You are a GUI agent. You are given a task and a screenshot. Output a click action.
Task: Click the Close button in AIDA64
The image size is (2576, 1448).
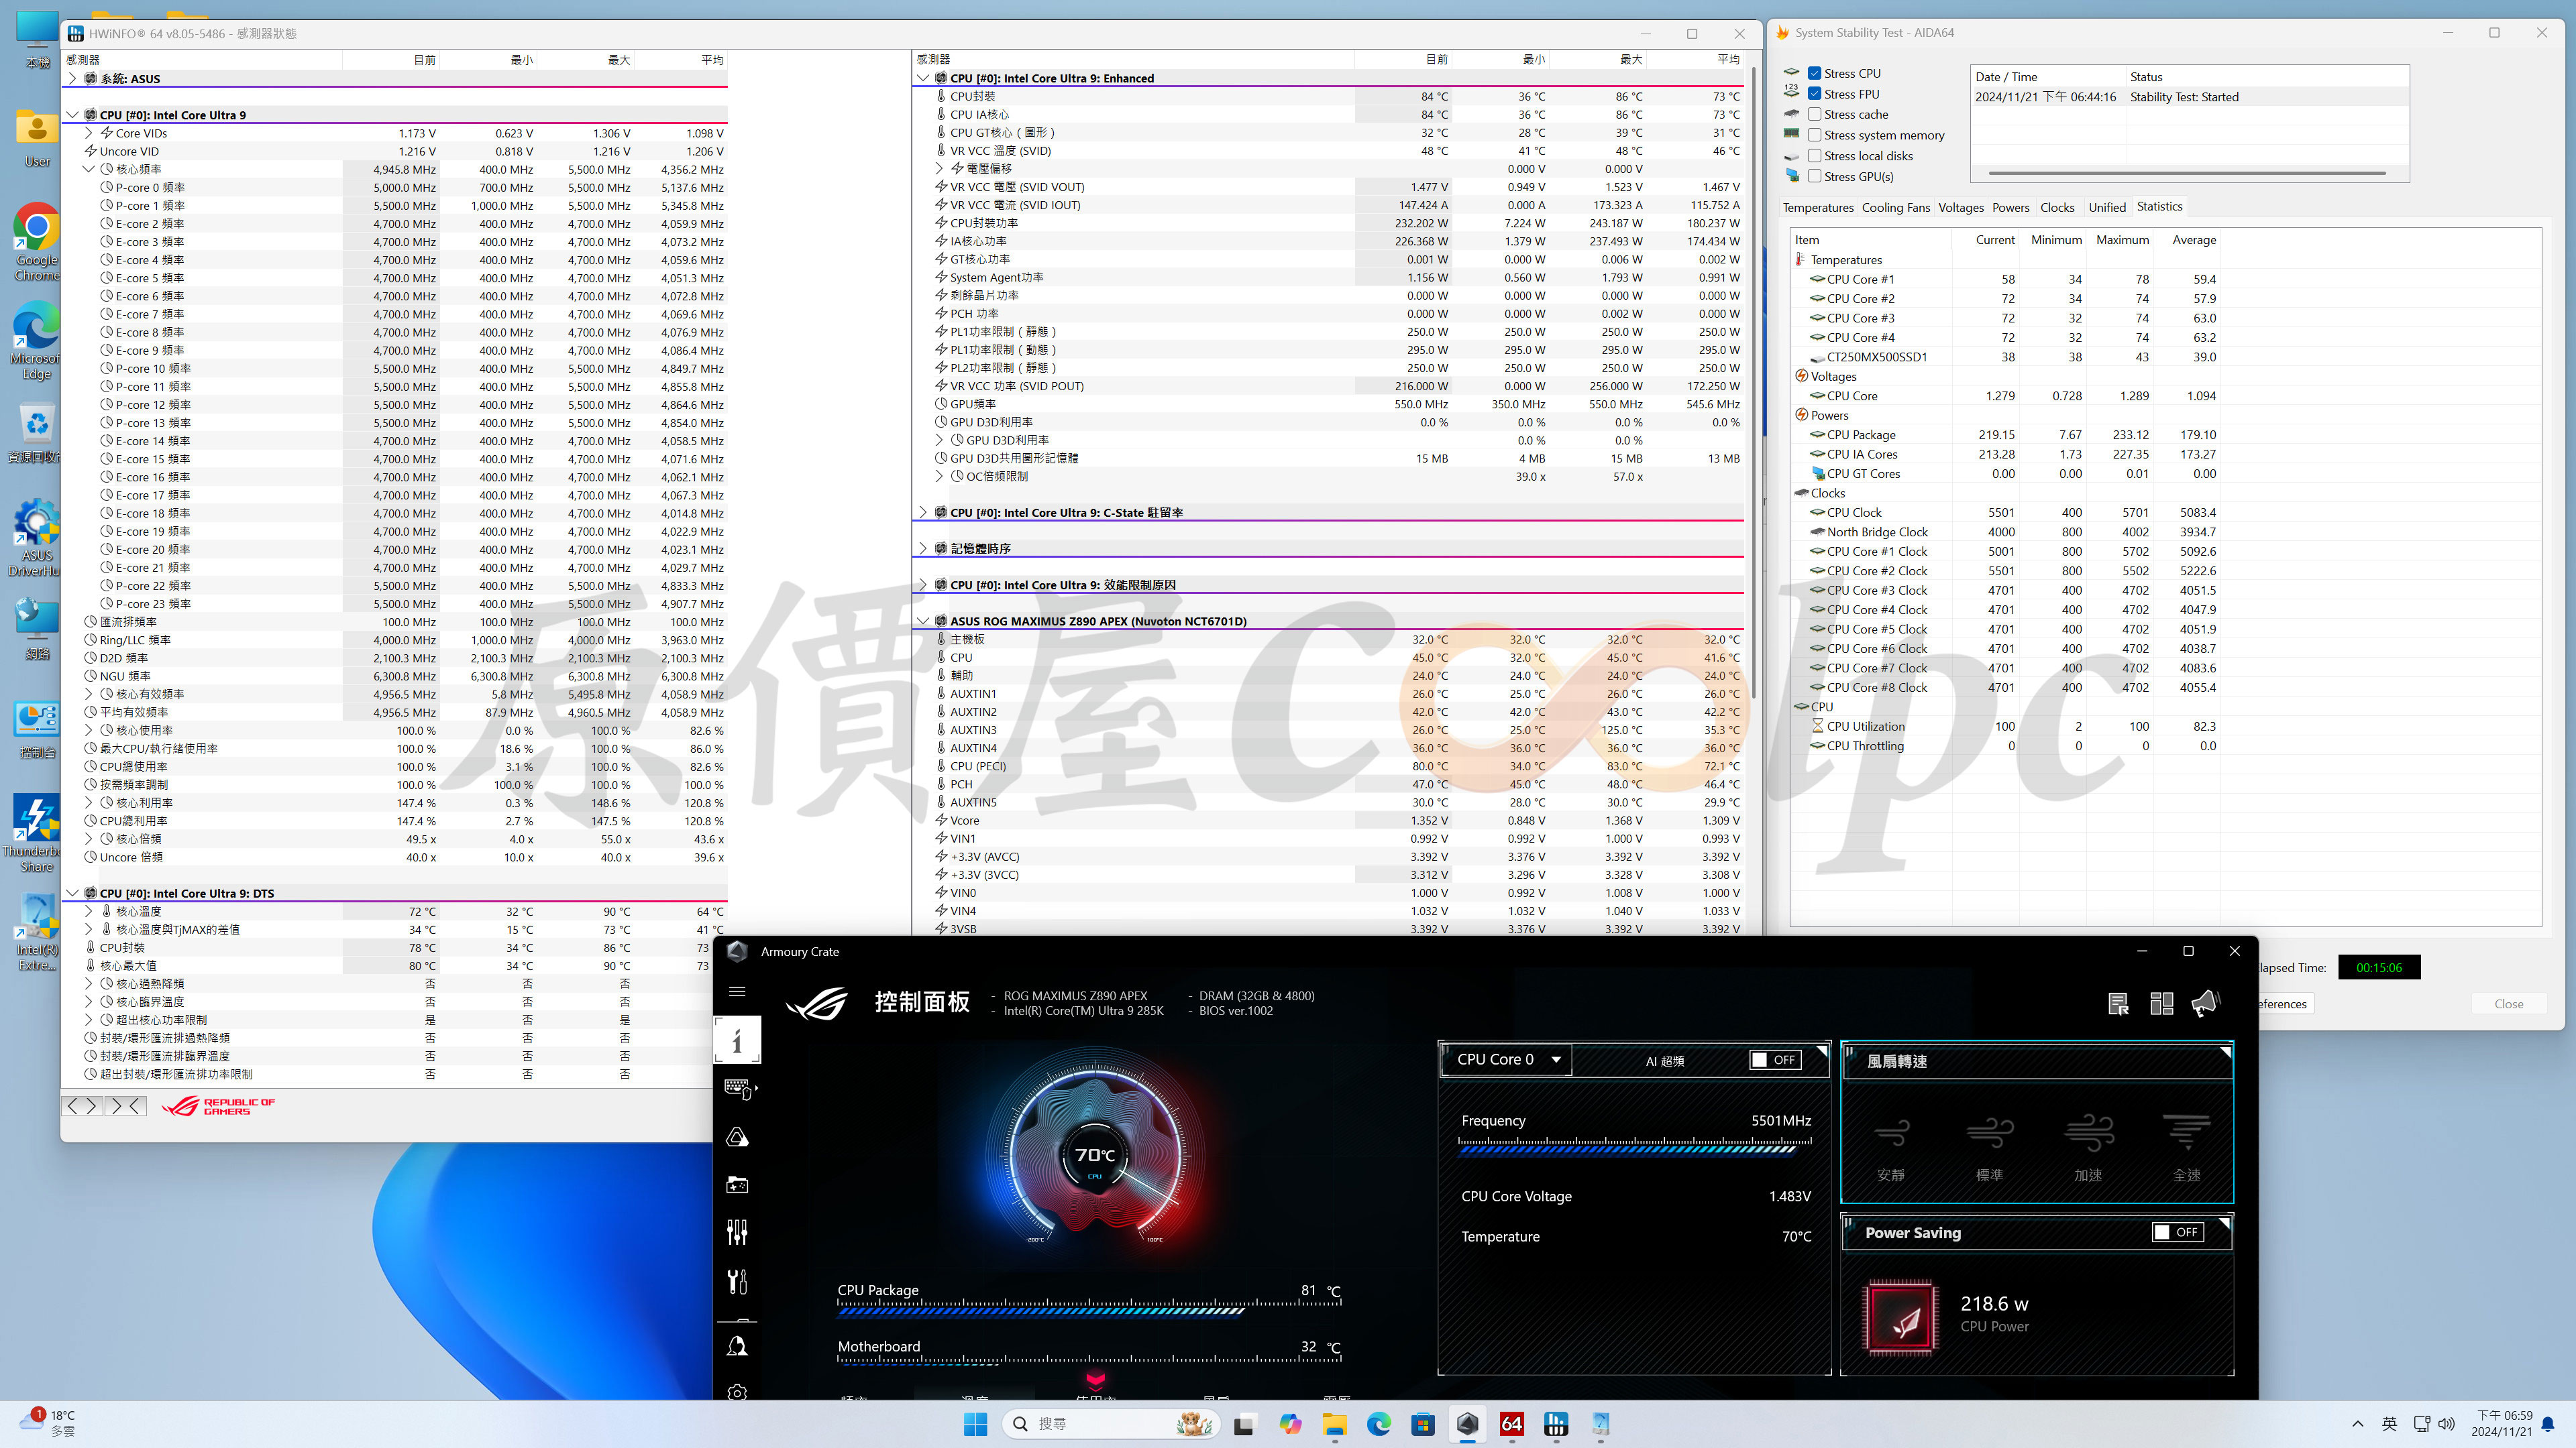2508,1004
